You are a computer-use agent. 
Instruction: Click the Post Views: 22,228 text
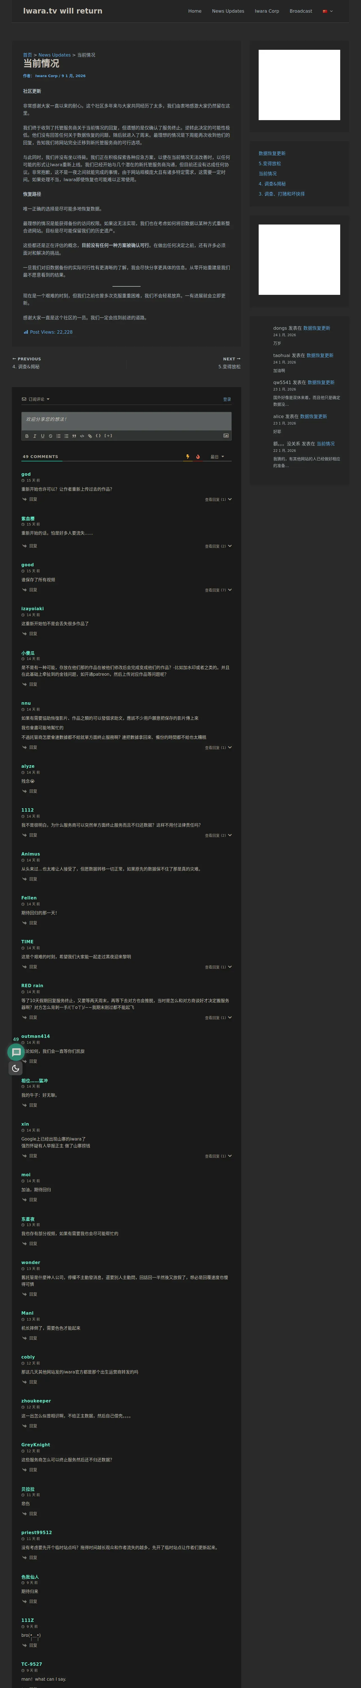(51, 332)
